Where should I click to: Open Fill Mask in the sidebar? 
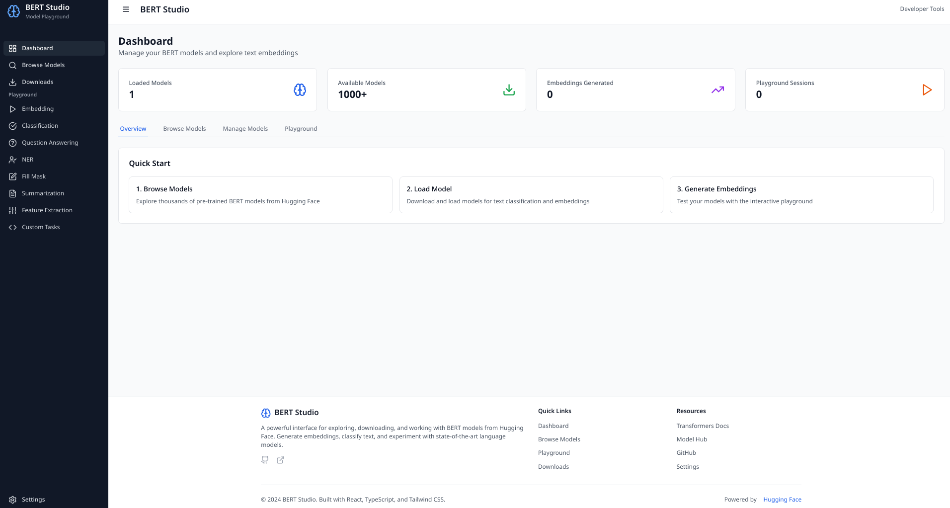coord(54,176)
